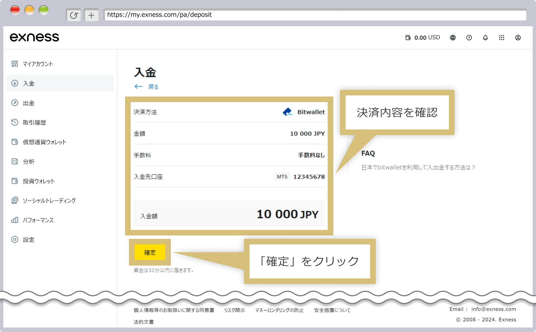Click the マイアカウント dashboard icon
536x332 pixels.
[x=15, y=64]
